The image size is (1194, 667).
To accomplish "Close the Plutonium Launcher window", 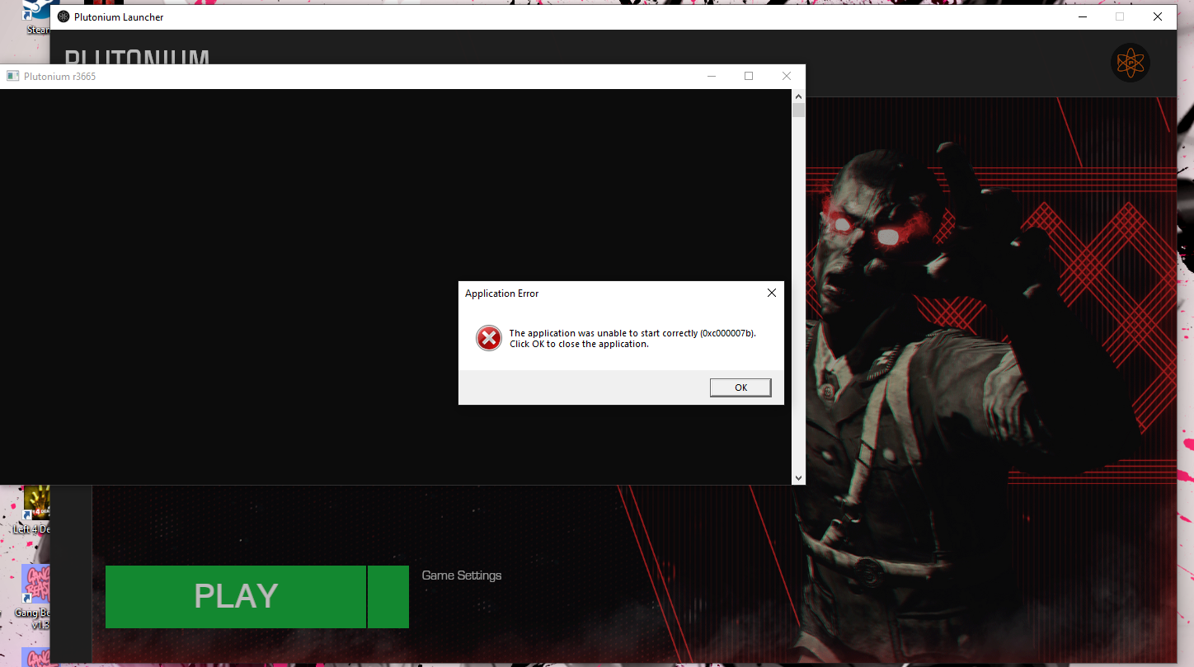I will pos(1157,17).
